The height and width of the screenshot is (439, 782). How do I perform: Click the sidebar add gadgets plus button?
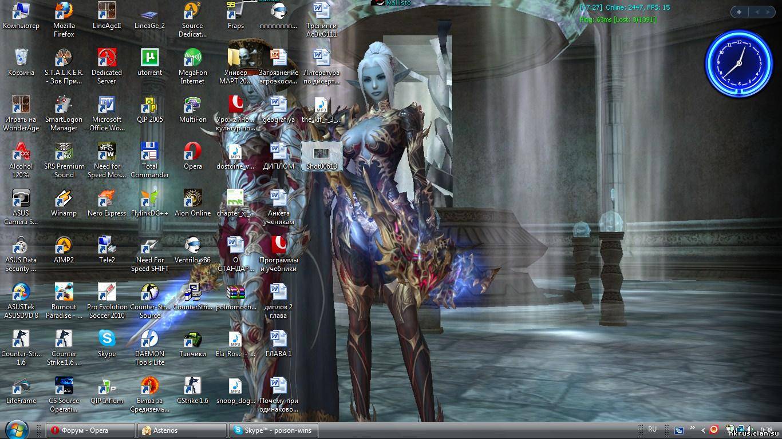[x=739, y=12]
